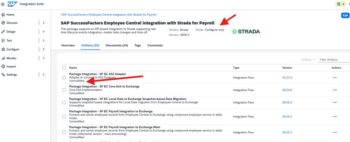Click the Inspect icon in sidebar
Screen dimensions: 350x142
point(3,67)
